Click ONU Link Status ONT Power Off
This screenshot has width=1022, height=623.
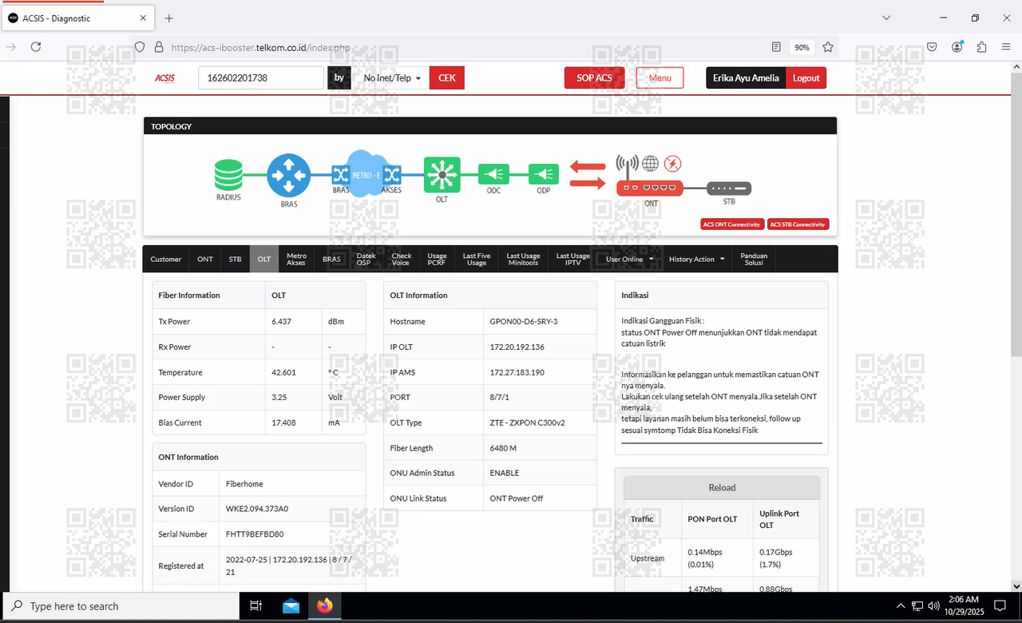tap(516, 498)
